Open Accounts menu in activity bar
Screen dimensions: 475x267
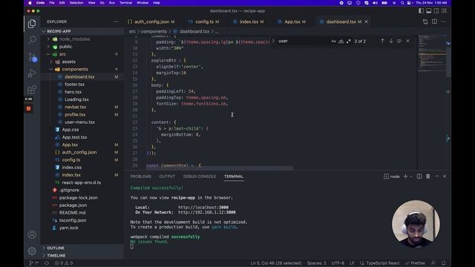[32, 234]
